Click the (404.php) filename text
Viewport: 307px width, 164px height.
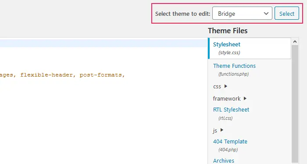[x=228, y=150]
